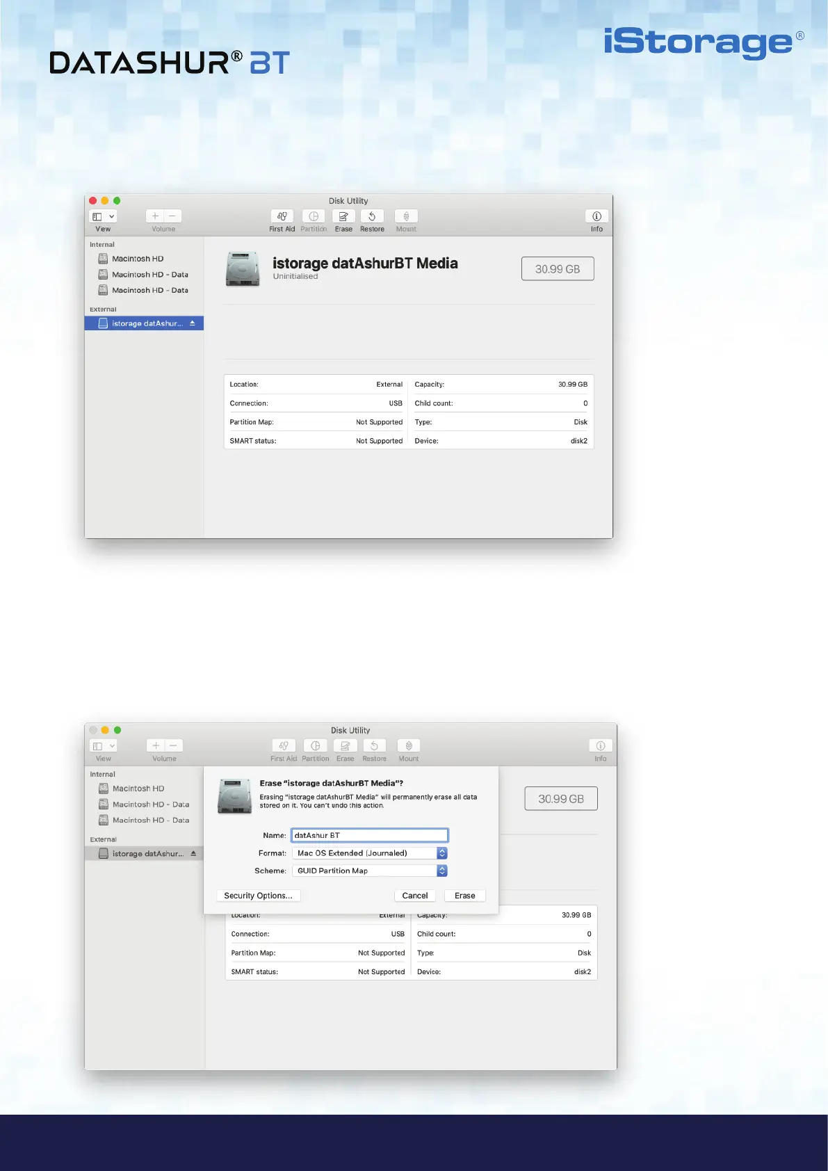Viewport: 828px width, 1171px height.
Task: Click Info icon in lower Disk Utility window
Action: pos(601,745)
